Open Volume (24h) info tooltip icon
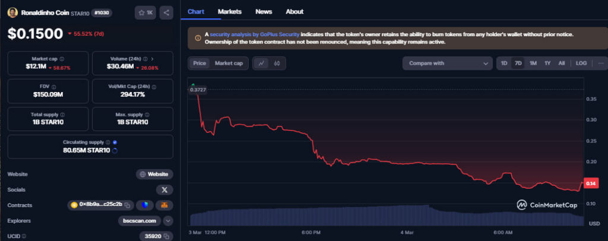 [x=145, y=59]
